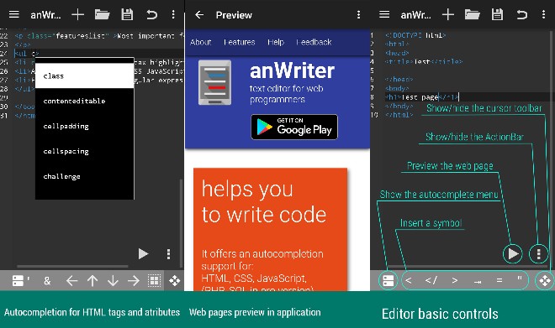Screen dimensions: 555x328
Task: Insert a tab with the tab key in the symbol bar
Action: (478, 281)
